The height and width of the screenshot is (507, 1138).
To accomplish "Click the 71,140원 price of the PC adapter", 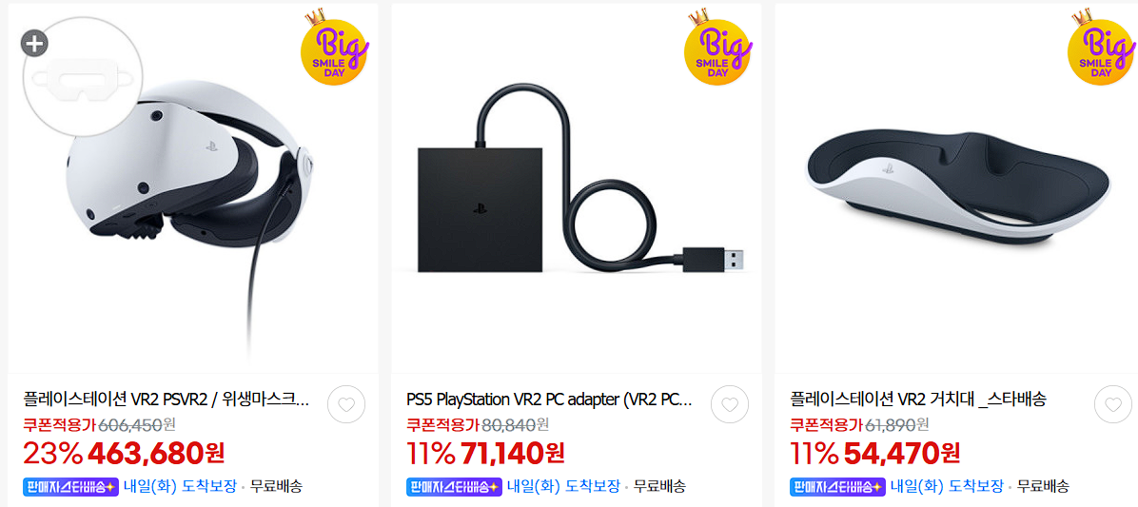I will [x=511, y=454].
